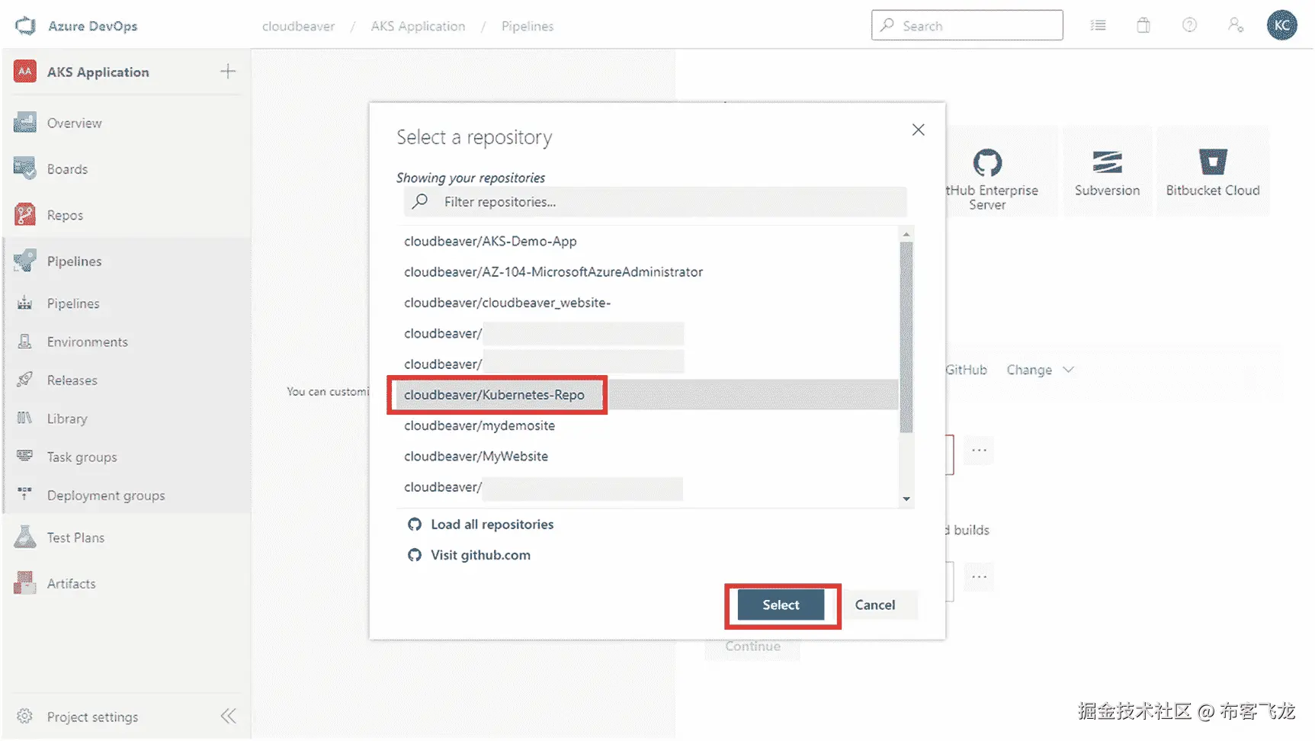Click the ellipsis button below builds label
Viewport: 1315px width, 741px height.
point(980,577)
